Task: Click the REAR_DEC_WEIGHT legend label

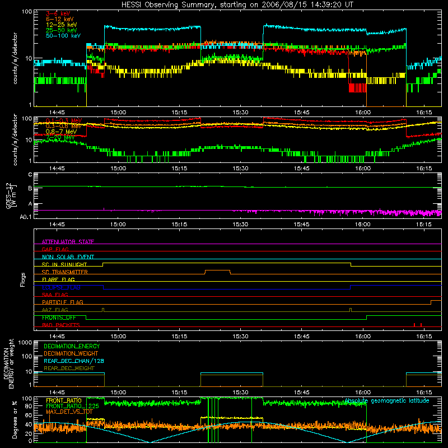Action: tap(69, 368)
